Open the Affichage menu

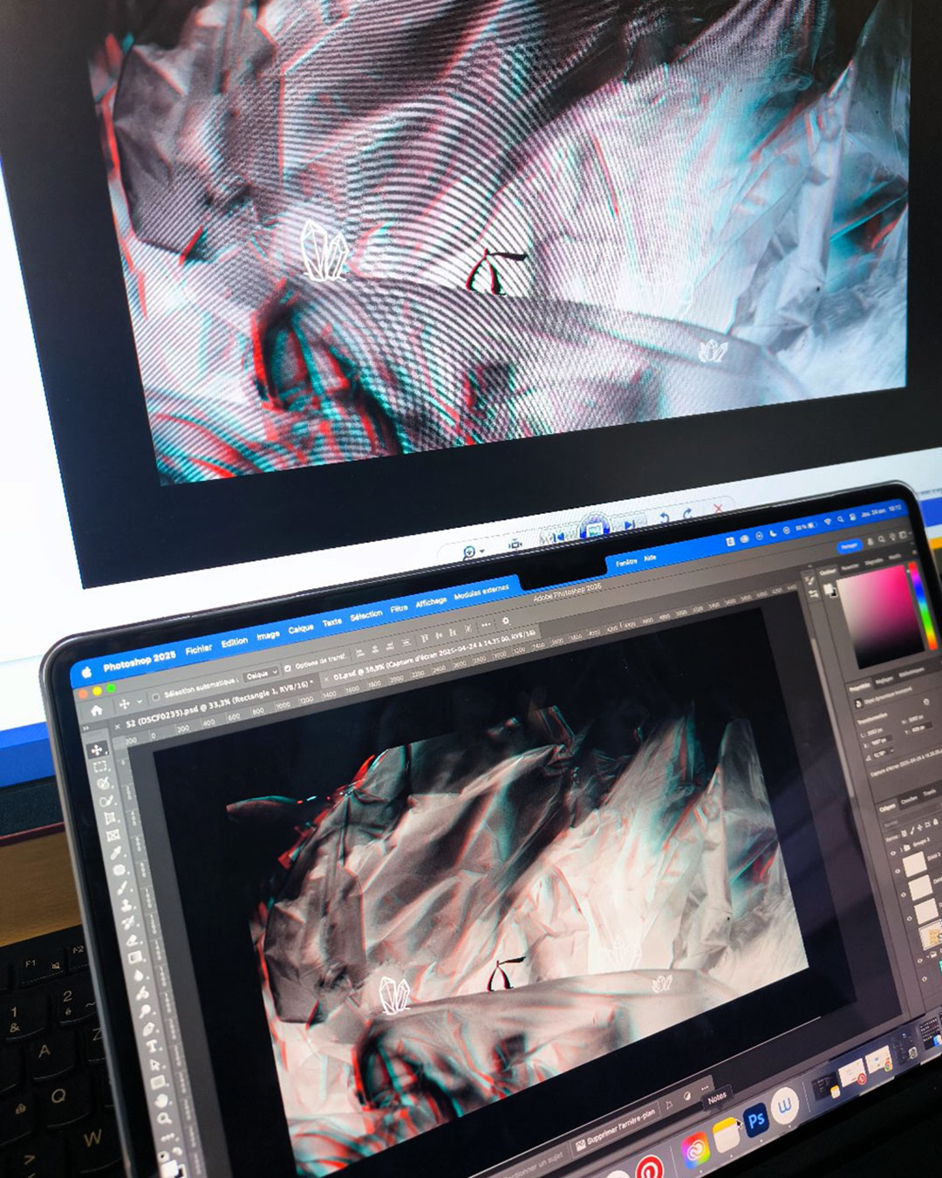431,602
